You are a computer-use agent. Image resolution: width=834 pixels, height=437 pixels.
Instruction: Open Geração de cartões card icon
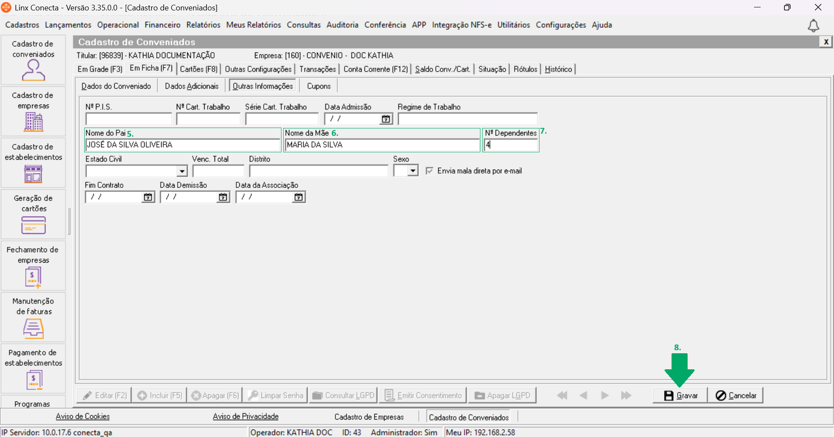pos(33,225)
